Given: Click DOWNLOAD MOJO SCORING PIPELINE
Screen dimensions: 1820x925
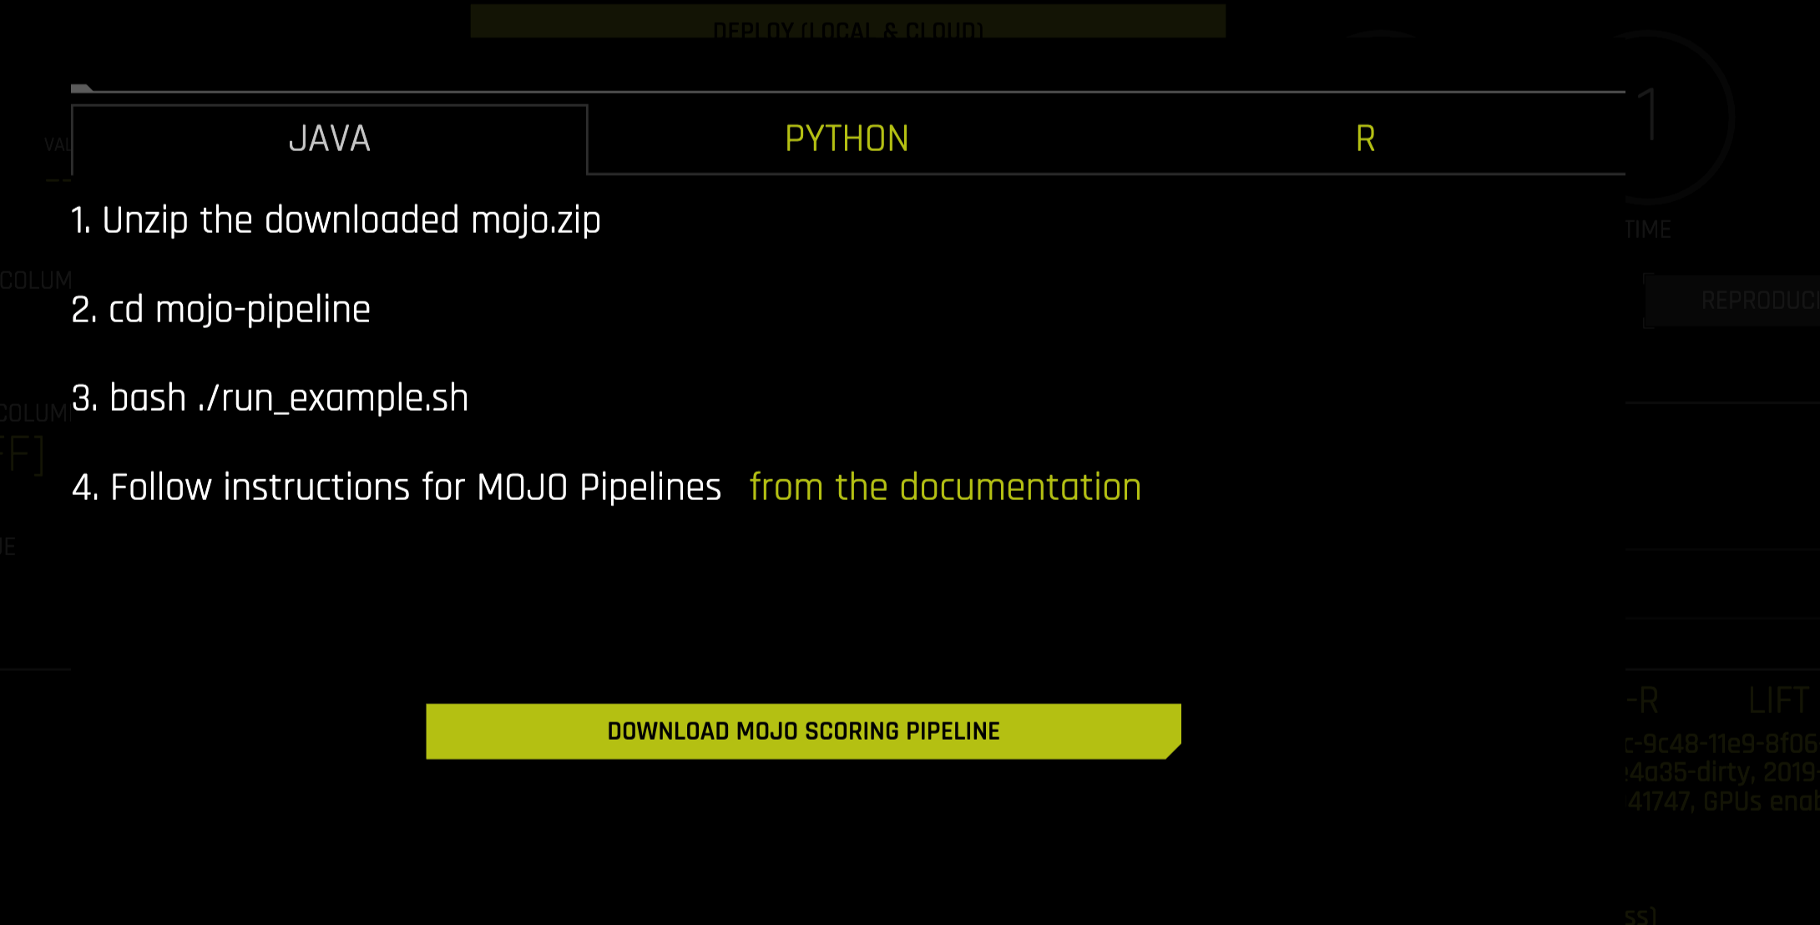Looking at the screenshot, I should click(803, 730).
